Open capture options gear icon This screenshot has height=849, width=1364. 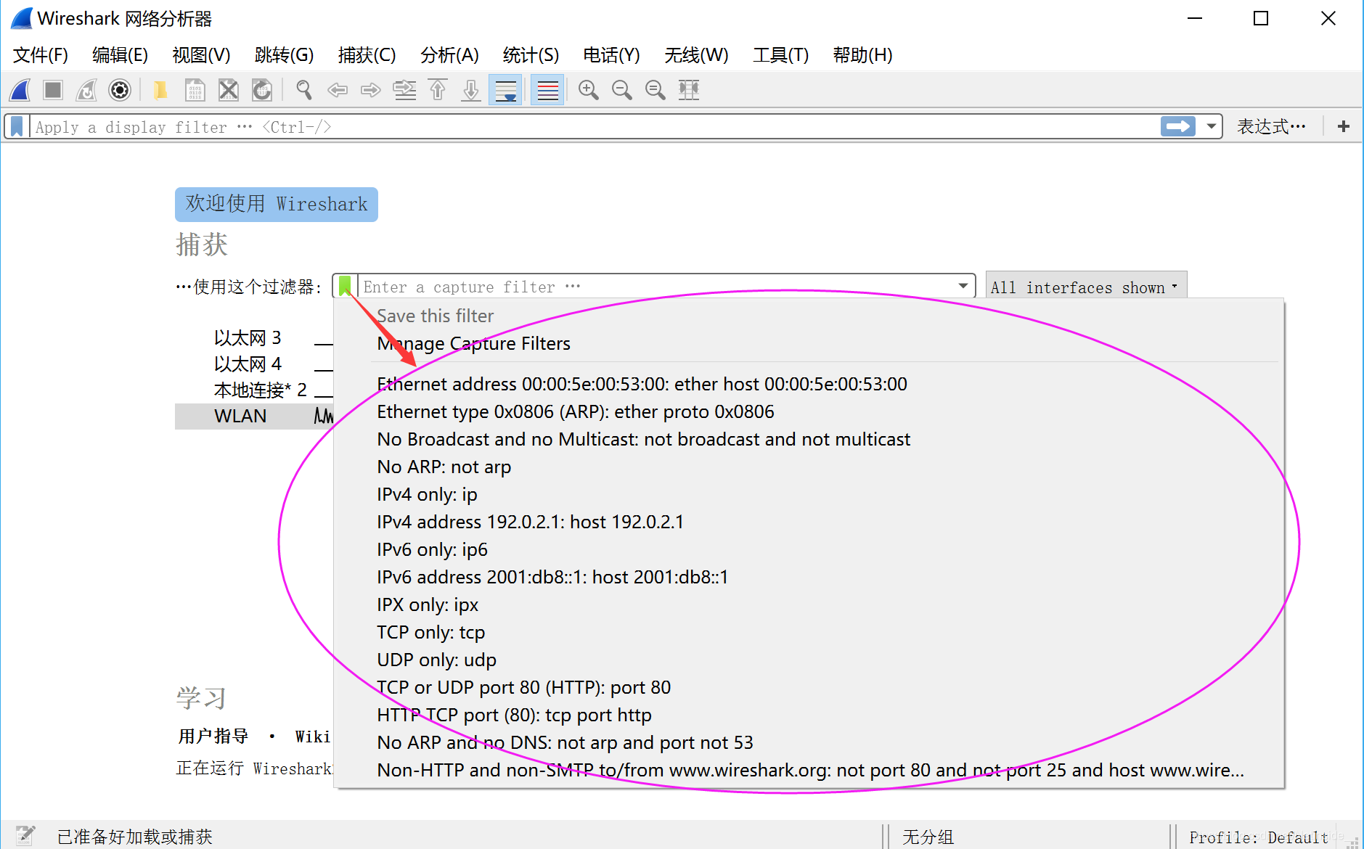(x=120, y=90)
